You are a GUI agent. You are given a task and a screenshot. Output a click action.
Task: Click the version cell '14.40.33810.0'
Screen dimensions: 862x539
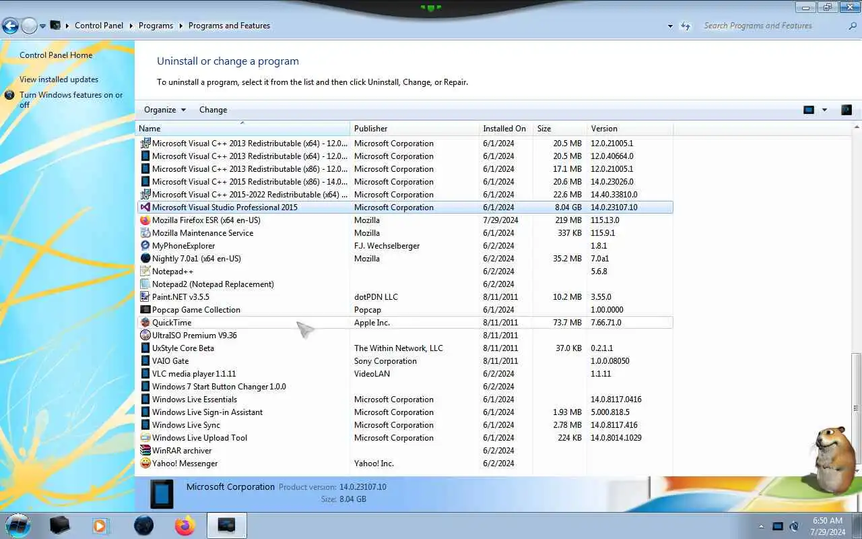click(x=616, y=195)
